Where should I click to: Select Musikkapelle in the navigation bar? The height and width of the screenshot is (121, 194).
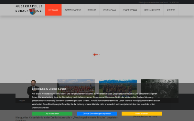(109, 10)
